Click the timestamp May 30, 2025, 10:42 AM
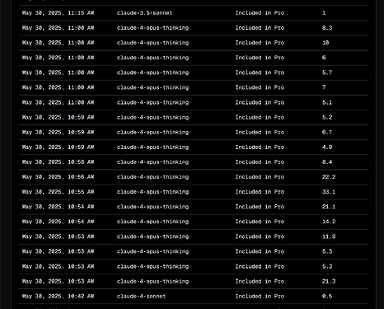This screenshot has height=309, width=384. (x=58, y=297)
